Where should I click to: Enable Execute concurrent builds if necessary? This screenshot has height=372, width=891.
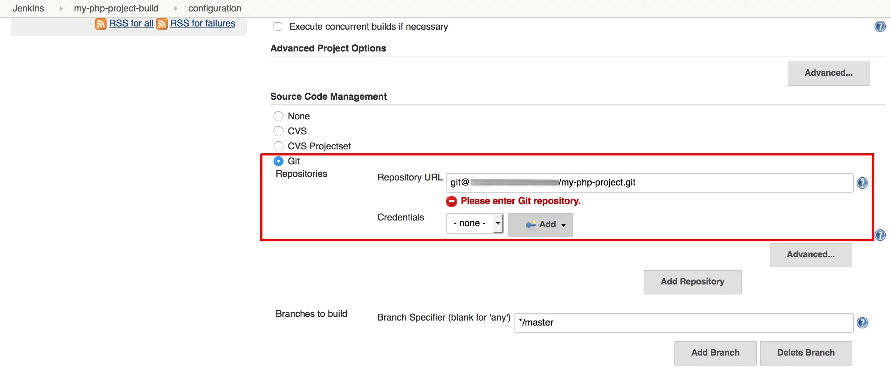[278, 26]
